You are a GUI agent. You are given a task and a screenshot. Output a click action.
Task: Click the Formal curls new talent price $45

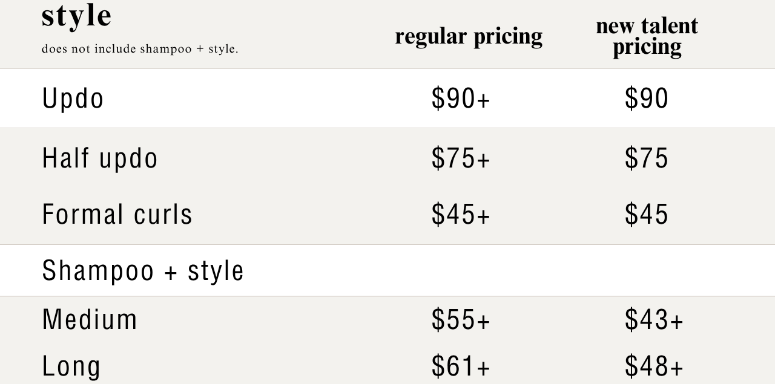[646, 214]
